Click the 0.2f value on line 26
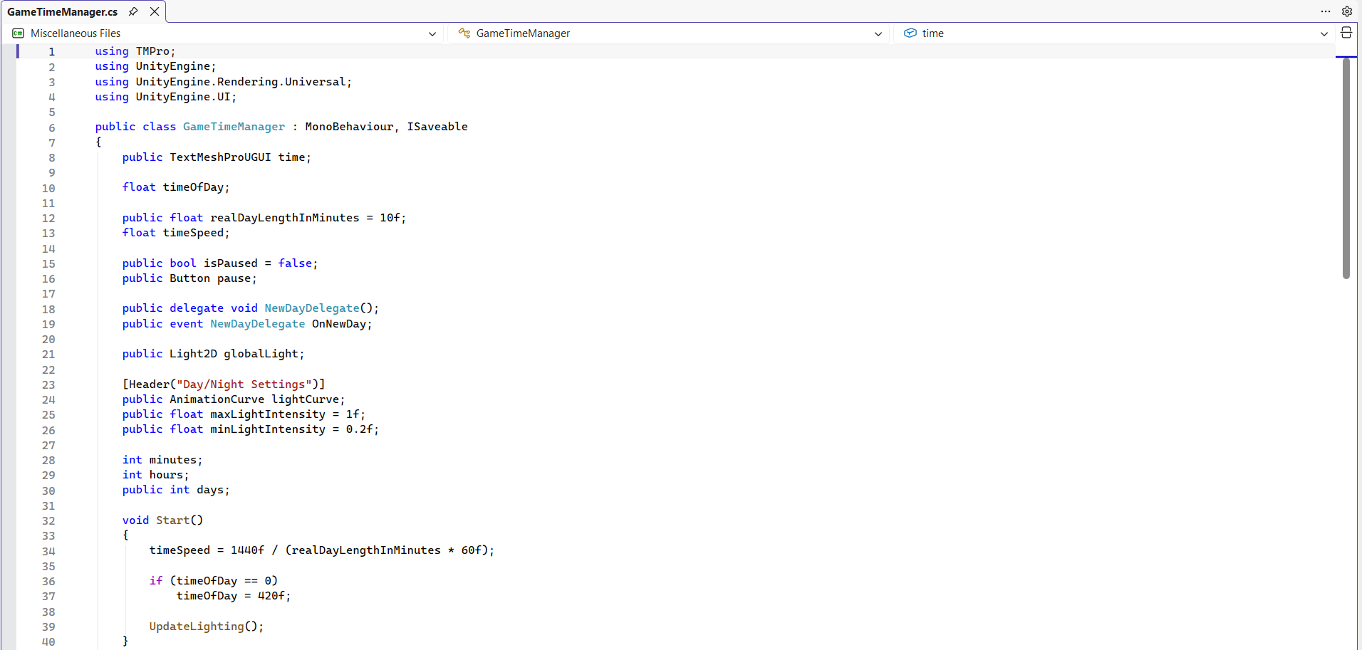Viewport: 1362px width, 650px height. (360, 429)
